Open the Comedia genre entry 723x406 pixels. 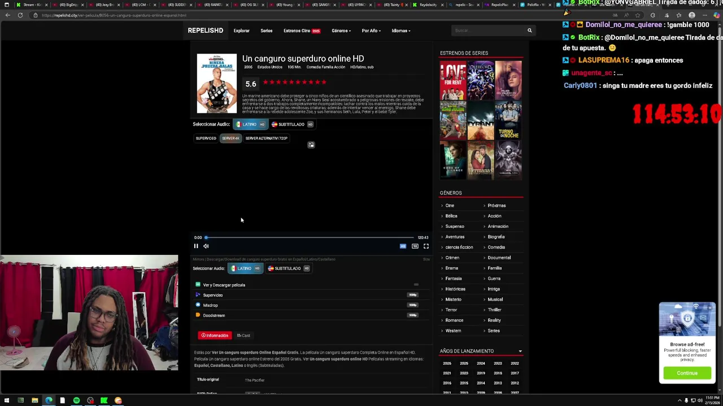tap(496, 248)
